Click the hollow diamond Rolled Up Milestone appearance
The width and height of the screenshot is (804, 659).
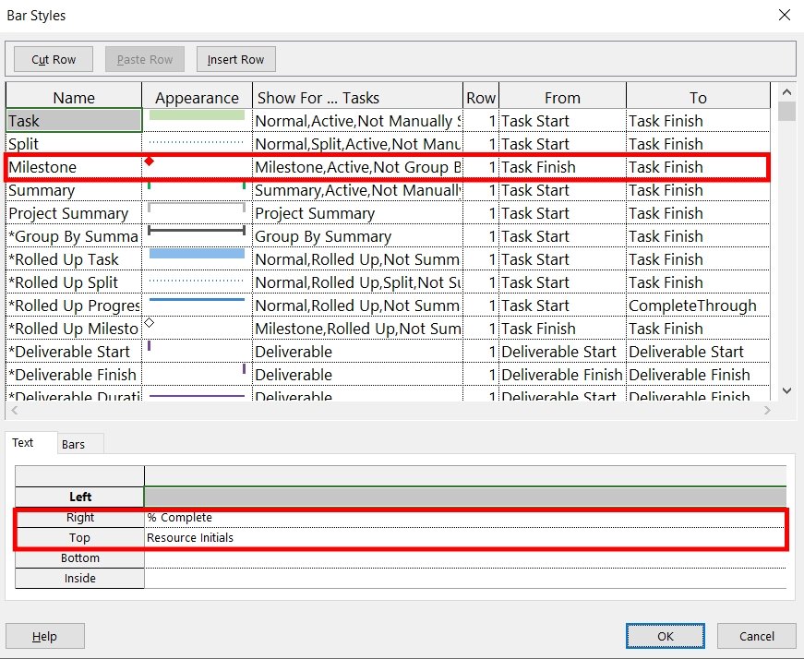click(x=150, y=322)
